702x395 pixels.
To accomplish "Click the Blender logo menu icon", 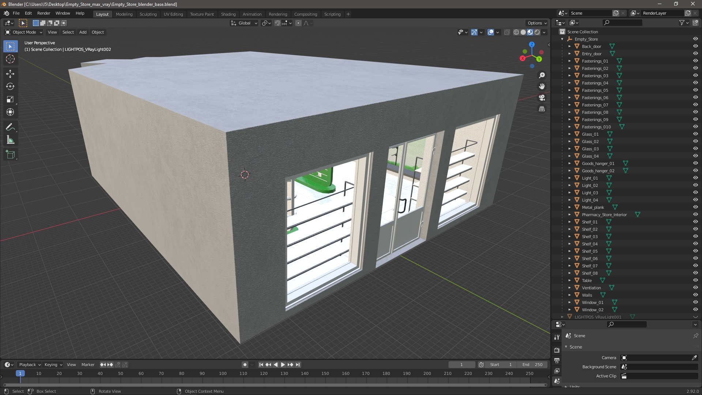I will [6, 14].
